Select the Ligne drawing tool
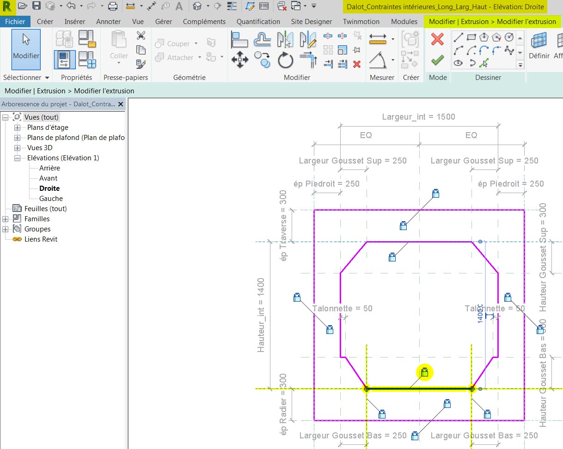This screenshot has height=449, width=563. 459,38
